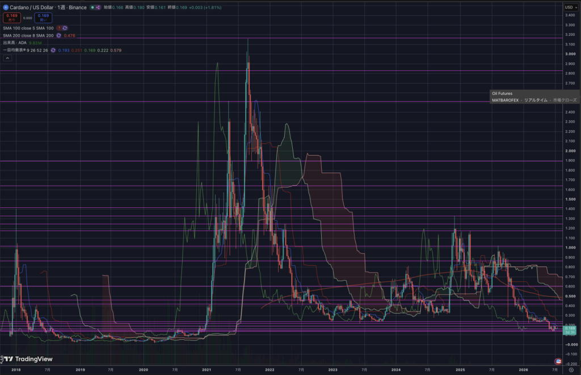Image resolution: width=581 pixels, height=375 pixels.
Task: Select the SMA 100 close 5 indicator legend
Action: point(28,28)
